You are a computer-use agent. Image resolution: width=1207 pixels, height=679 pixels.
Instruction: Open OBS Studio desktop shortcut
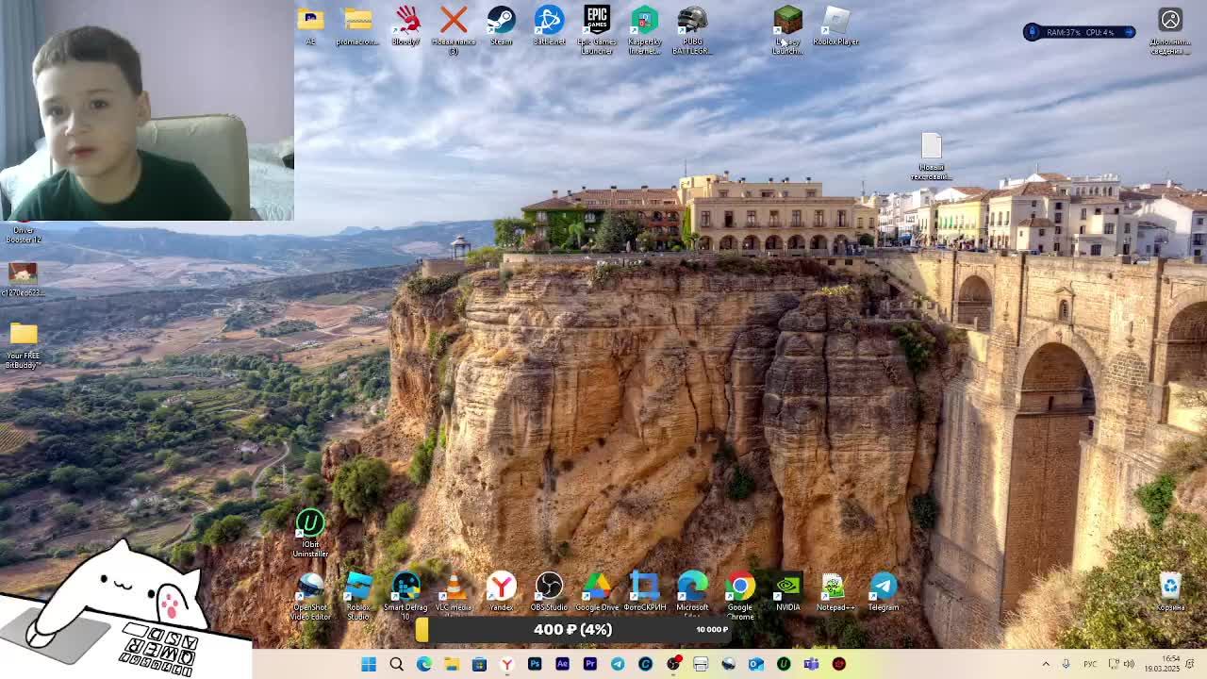[x=549, y=592]
